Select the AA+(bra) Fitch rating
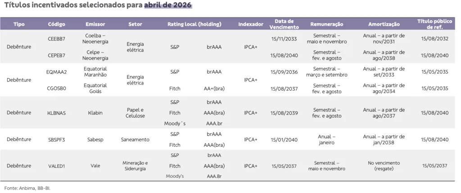 click(214, 88)
